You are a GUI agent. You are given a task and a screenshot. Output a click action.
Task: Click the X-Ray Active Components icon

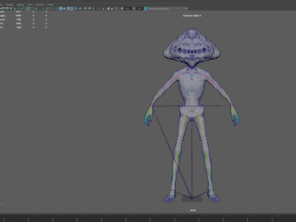112,9
